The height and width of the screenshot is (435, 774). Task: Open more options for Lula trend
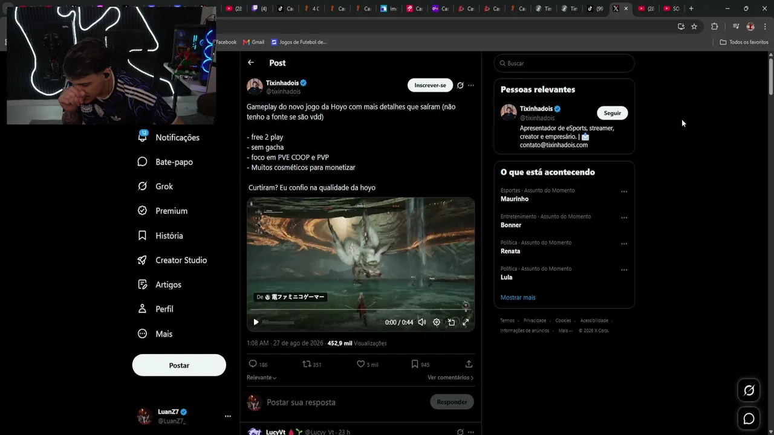click(624, 270)
